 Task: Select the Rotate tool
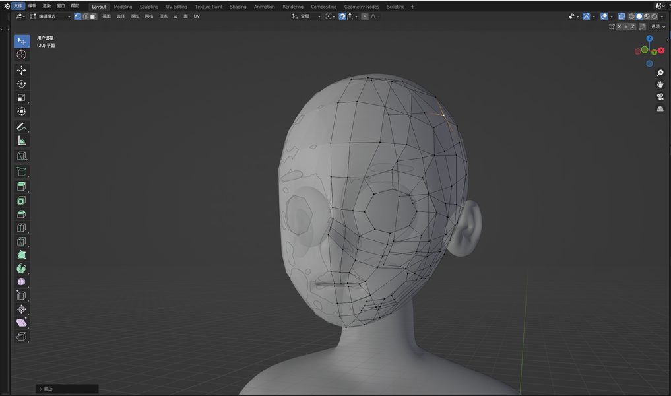point(22,84)
